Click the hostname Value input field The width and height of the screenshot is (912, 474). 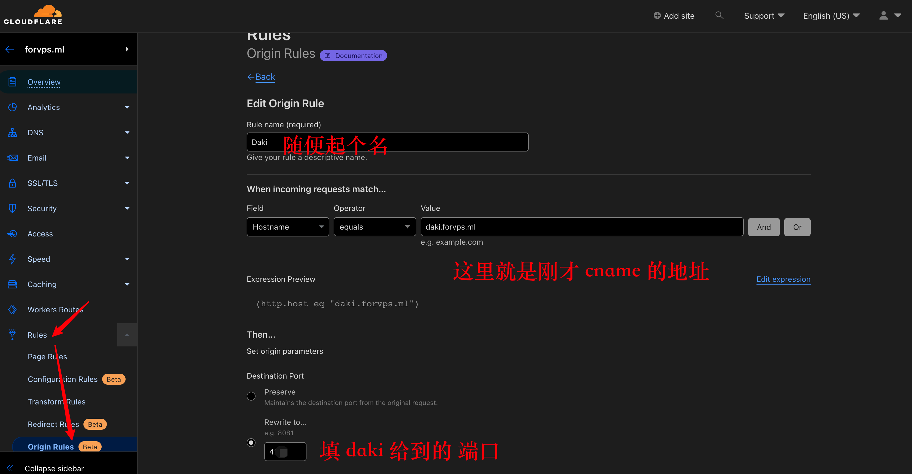582,227
